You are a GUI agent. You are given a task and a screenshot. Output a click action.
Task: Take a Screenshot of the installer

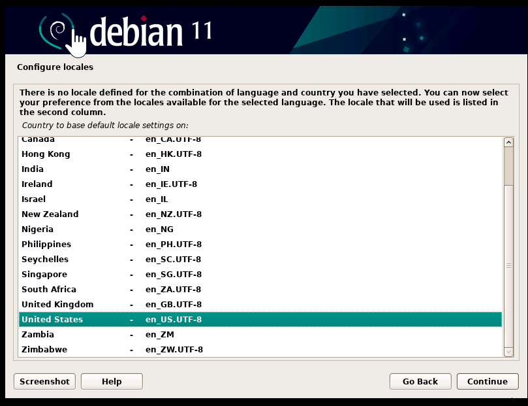click(x=44, y=381)
